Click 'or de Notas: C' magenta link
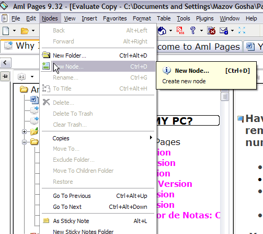 coord(188,215)
